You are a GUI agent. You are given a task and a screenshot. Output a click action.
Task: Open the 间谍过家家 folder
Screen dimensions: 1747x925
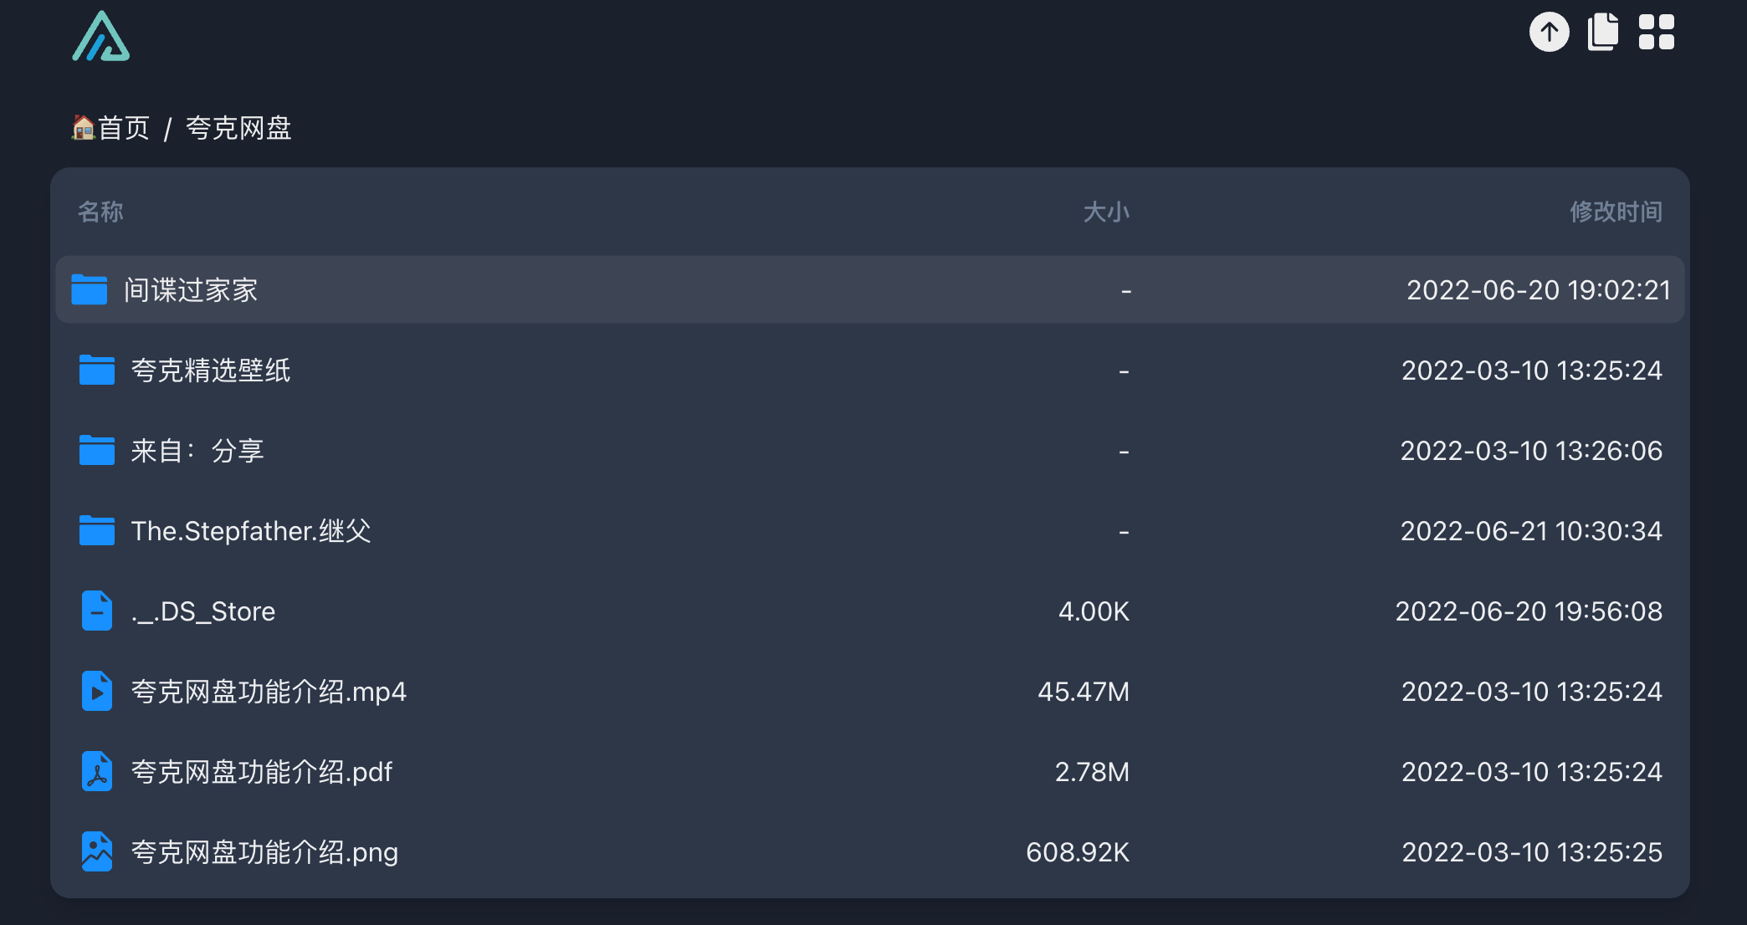pos(870,290)
